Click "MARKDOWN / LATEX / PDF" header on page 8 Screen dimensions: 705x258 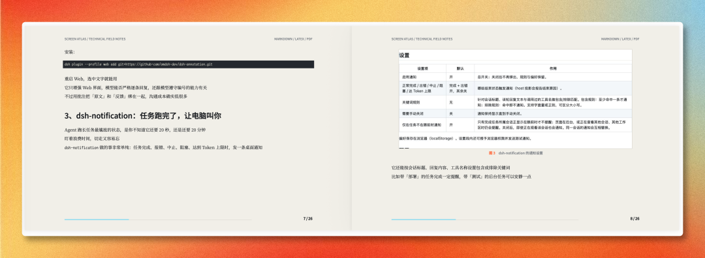[x=620, y=39]
